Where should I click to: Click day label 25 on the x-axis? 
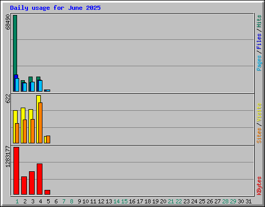tap(202, 201)
